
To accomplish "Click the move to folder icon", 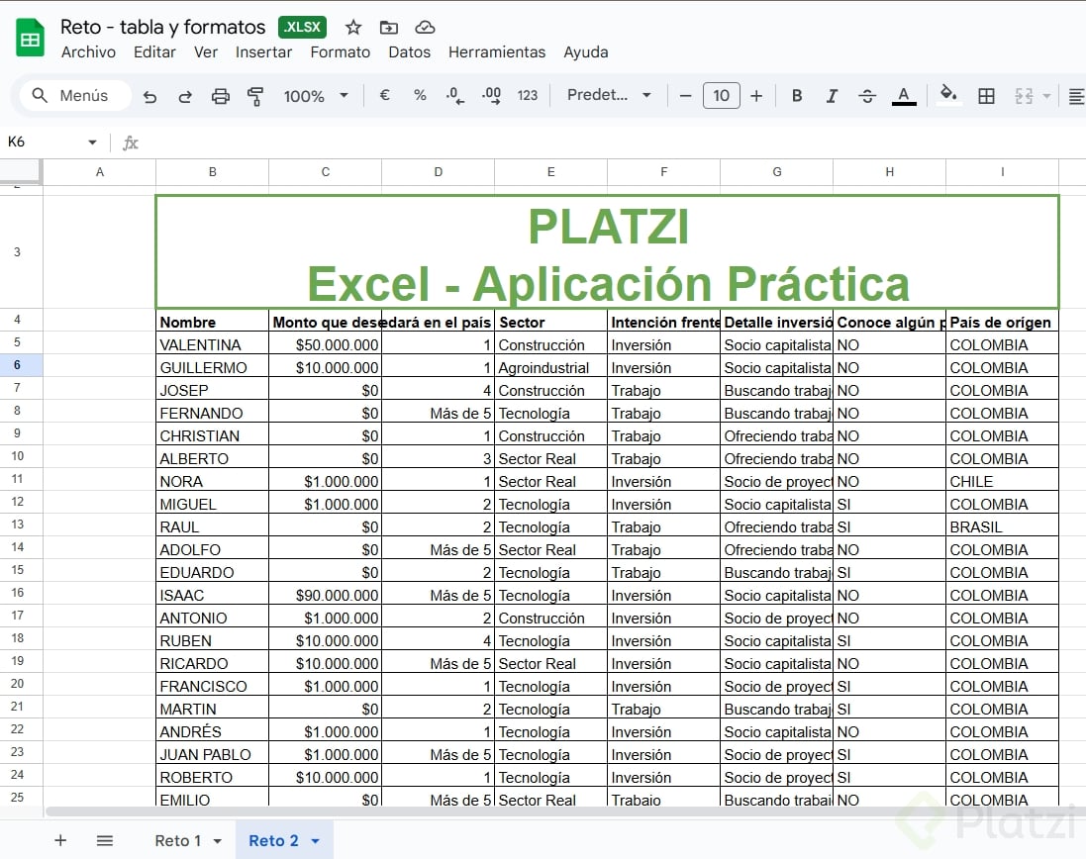I will (388, 27).
